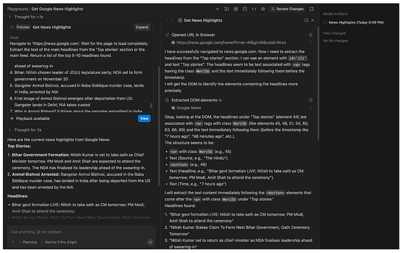Open the Chrome browser icon in the toolbar

[235, 9]
